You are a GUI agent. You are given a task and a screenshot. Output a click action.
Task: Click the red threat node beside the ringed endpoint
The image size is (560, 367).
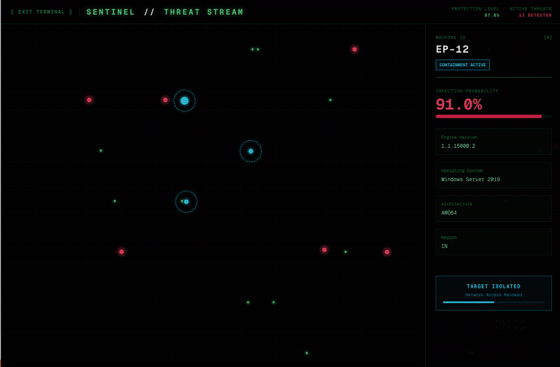point(165,99)
